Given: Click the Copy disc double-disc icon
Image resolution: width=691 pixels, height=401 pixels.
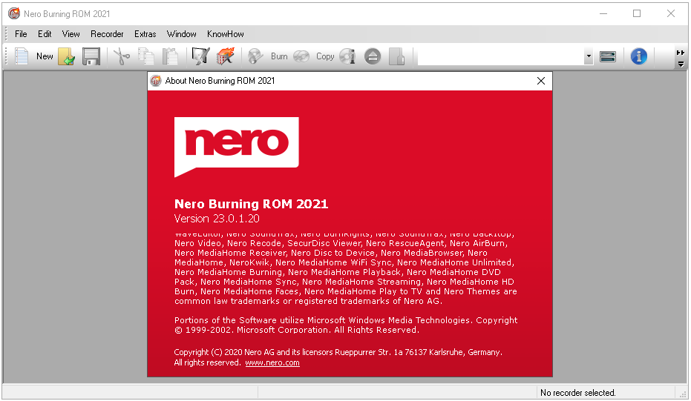Looking at the screenshot, I should point(301,56).
